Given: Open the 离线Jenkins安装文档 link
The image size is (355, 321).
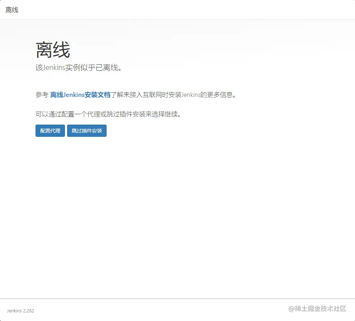Looking at the screenshot, I should tap(80, 95).
